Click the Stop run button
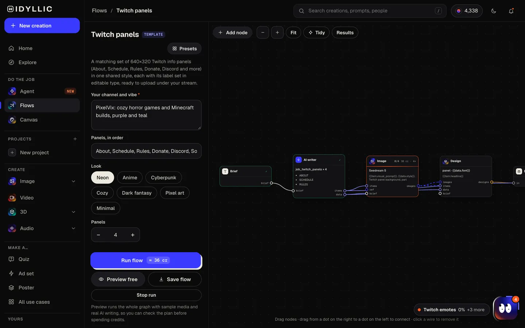Image resolution: width=525 pixels, height=328 pixels. pyautogui.click(x=146, y=295)
